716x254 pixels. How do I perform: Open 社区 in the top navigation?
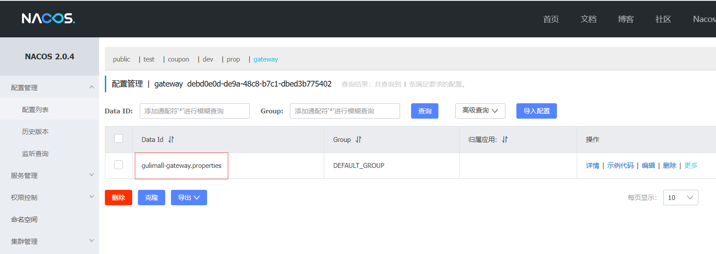pos(663,19)
